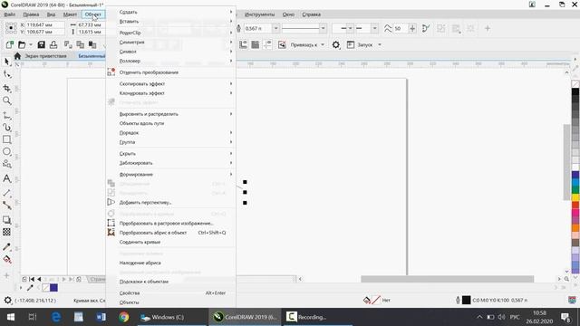This screenshot has width=580, height=326.
Task: Select the Pick tool in toolbox
Action: 6,62
